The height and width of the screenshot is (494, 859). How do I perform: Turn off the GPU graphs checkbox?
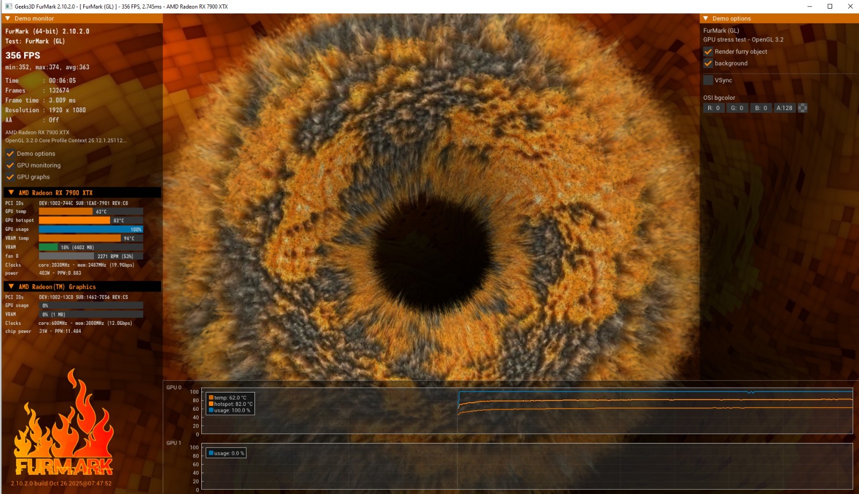pyautogui.click(x=10, y=177)
